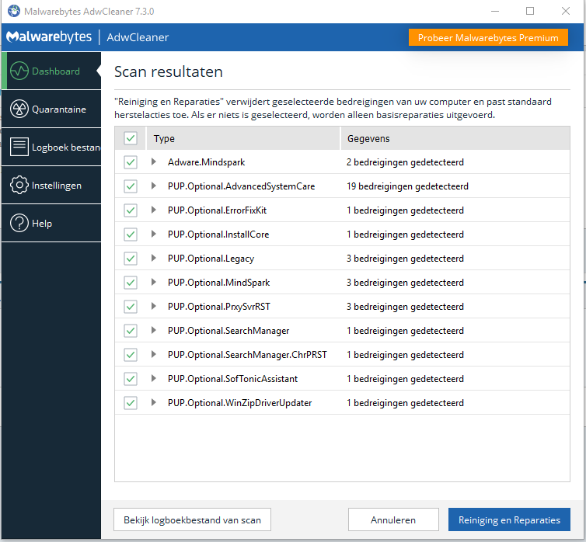
Task: Expand the PUP.Optional.SearchManager.ChrPRST entry
Action: [154, 355]
